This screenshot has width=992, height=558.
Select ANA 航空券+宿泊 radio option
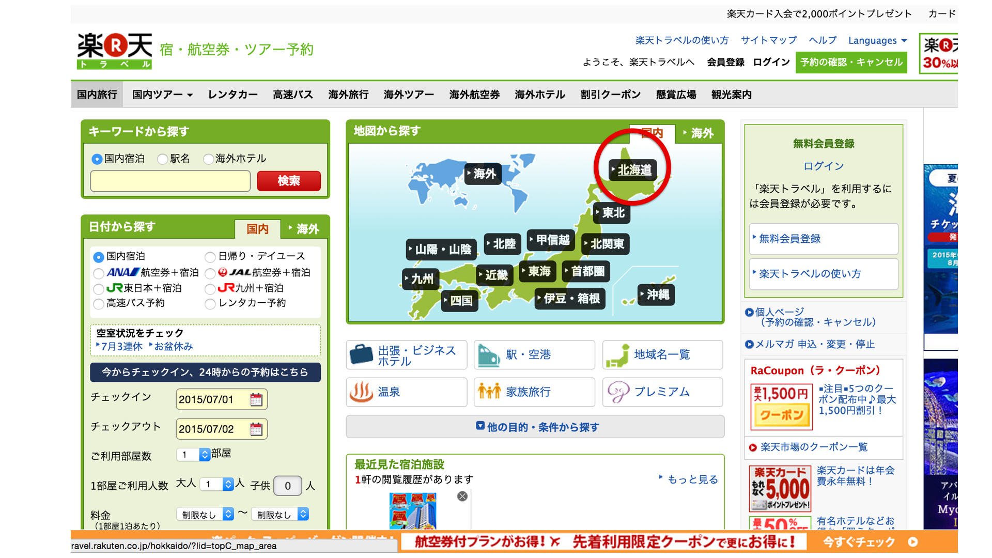(x=98, y=273)
